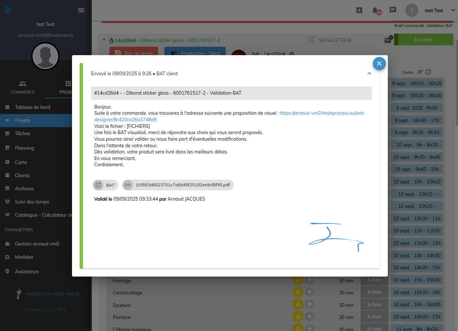Open the notifications bell icon
Screen dimensions: 458x331
click(375, 10)
